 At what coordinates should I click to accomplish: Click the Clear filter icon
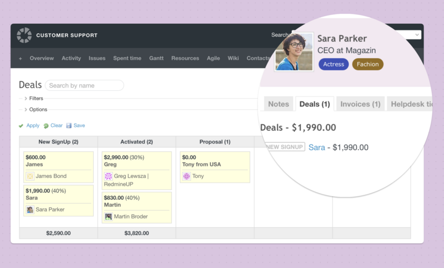[x=46, y=126]
